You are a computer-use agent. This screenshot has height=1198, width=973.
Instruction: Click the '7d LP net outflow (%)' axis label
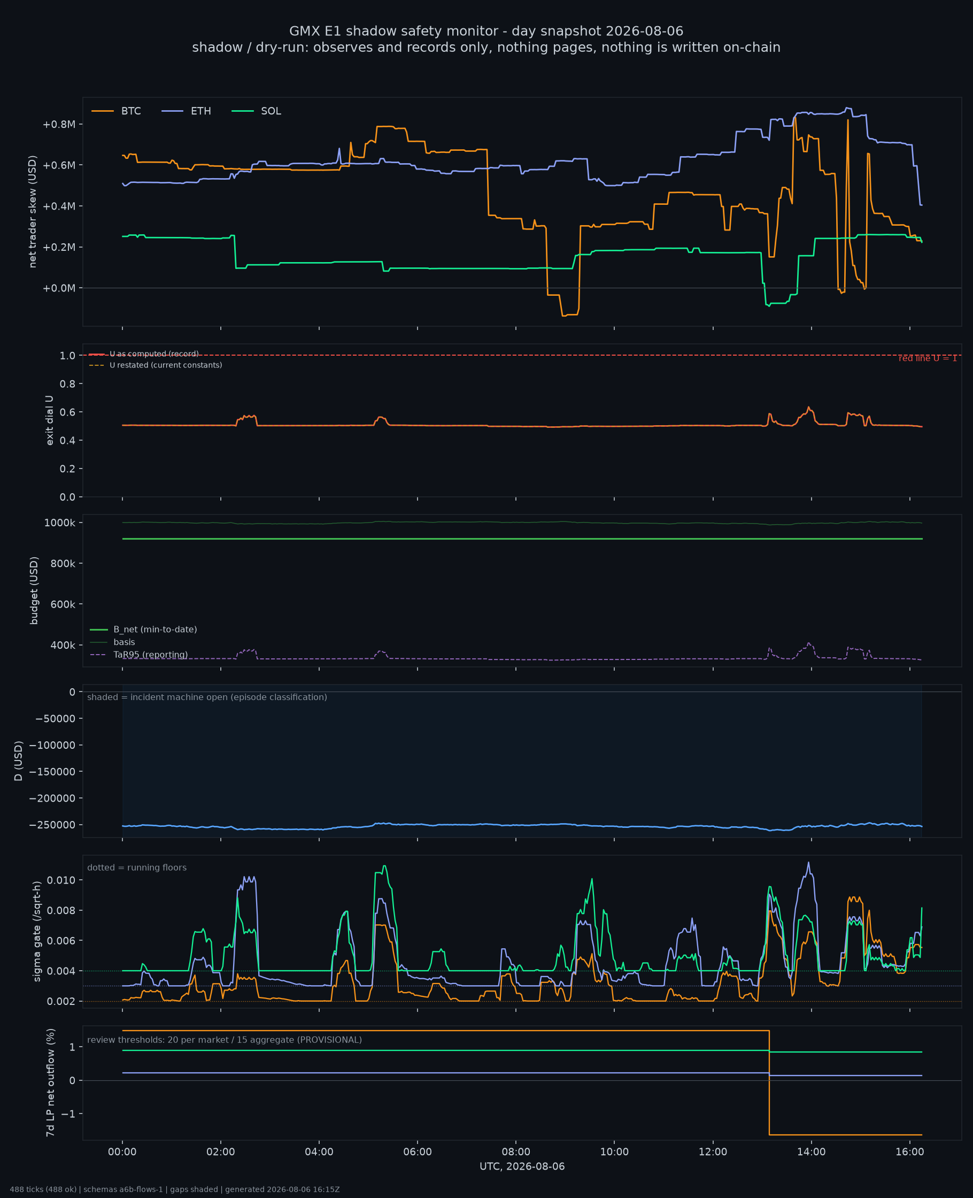(x=50, y=1082)
